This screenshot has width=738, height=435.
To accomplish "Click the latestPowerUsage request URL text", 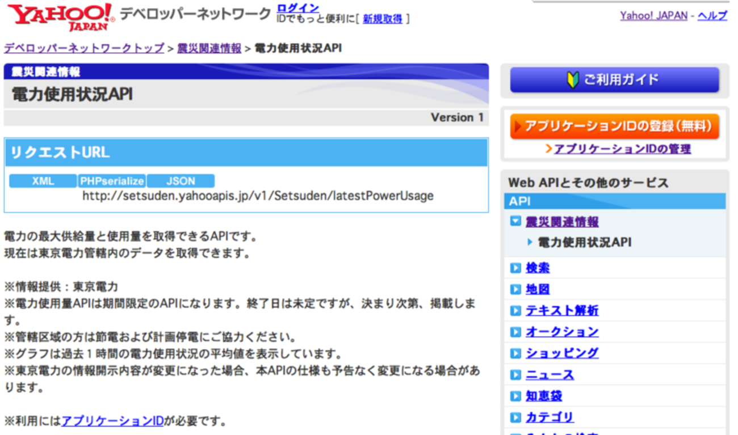I will tap(258, 196).
